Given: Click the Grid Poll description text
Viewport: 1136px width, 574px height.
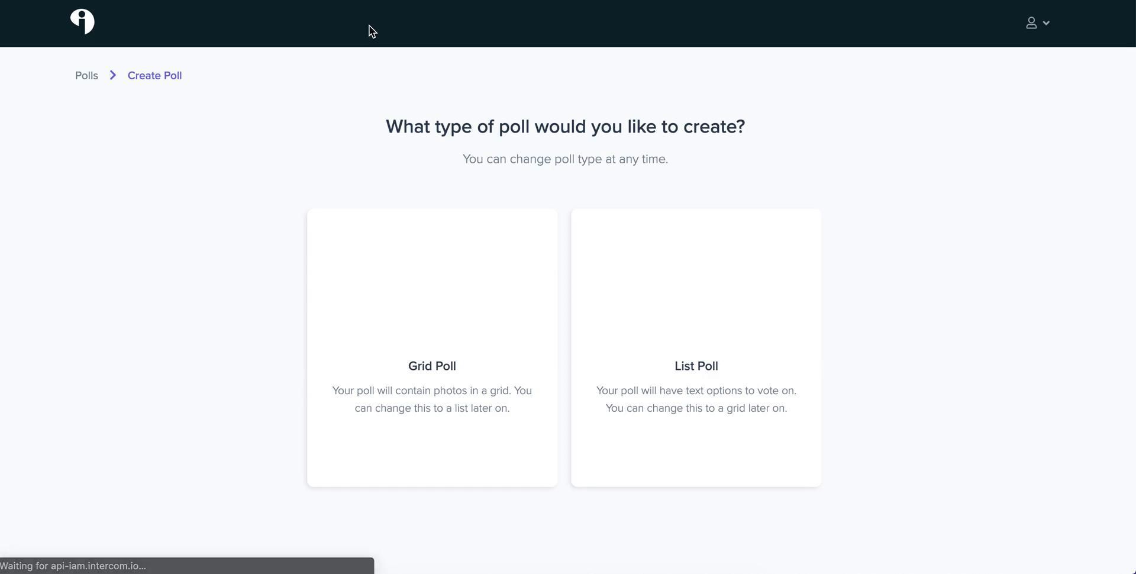Looking at the screenshot, I should (x=432, y=399).
